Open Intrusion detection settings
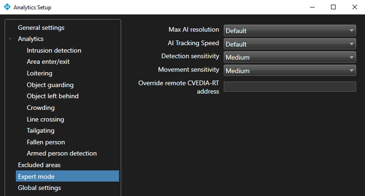 click(54, 50)
